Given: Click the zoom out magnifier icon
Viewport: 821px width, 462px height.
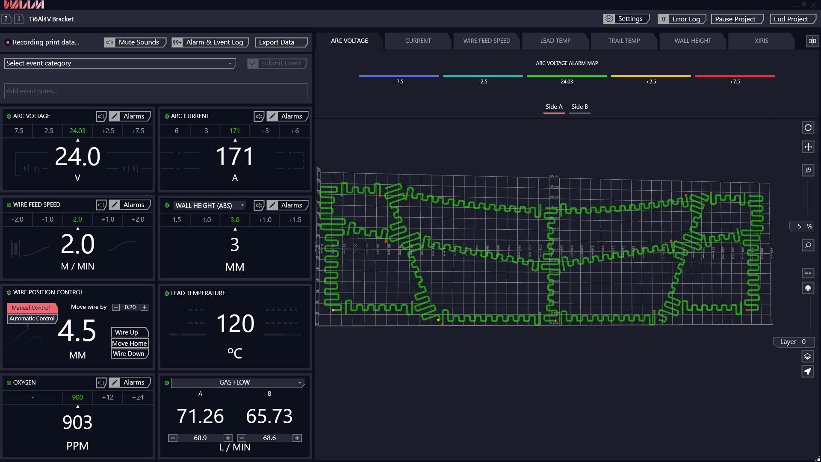Looking at the screenshot, I should tap(808, 245).
